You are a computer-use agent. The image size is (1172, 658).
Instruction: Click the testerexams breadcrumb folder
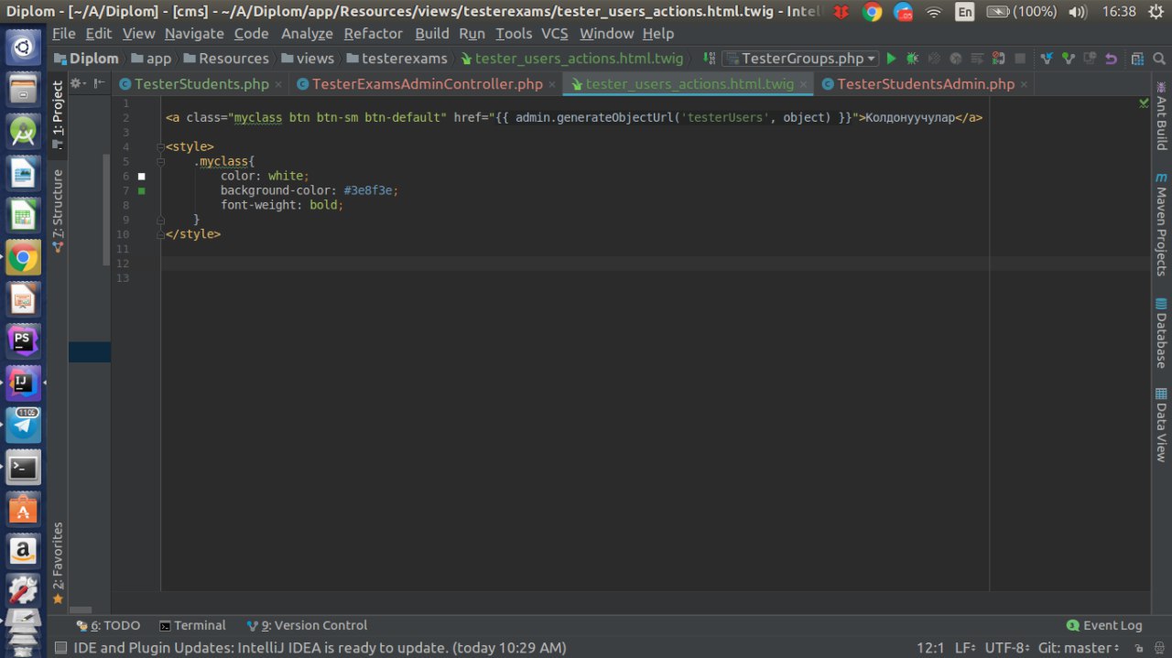pos(396,59)
